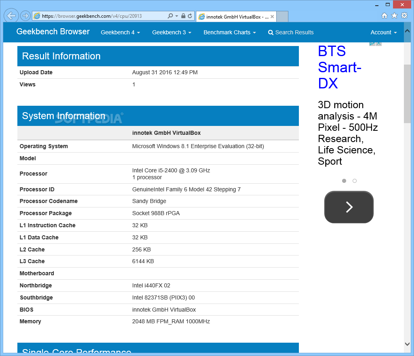This screenshot has height=356, width=414.
Task: Click 'GenuineIntel Family 6 Model 42 Stepping 7'
Action: pyautogui.click(x=187, y=189)
